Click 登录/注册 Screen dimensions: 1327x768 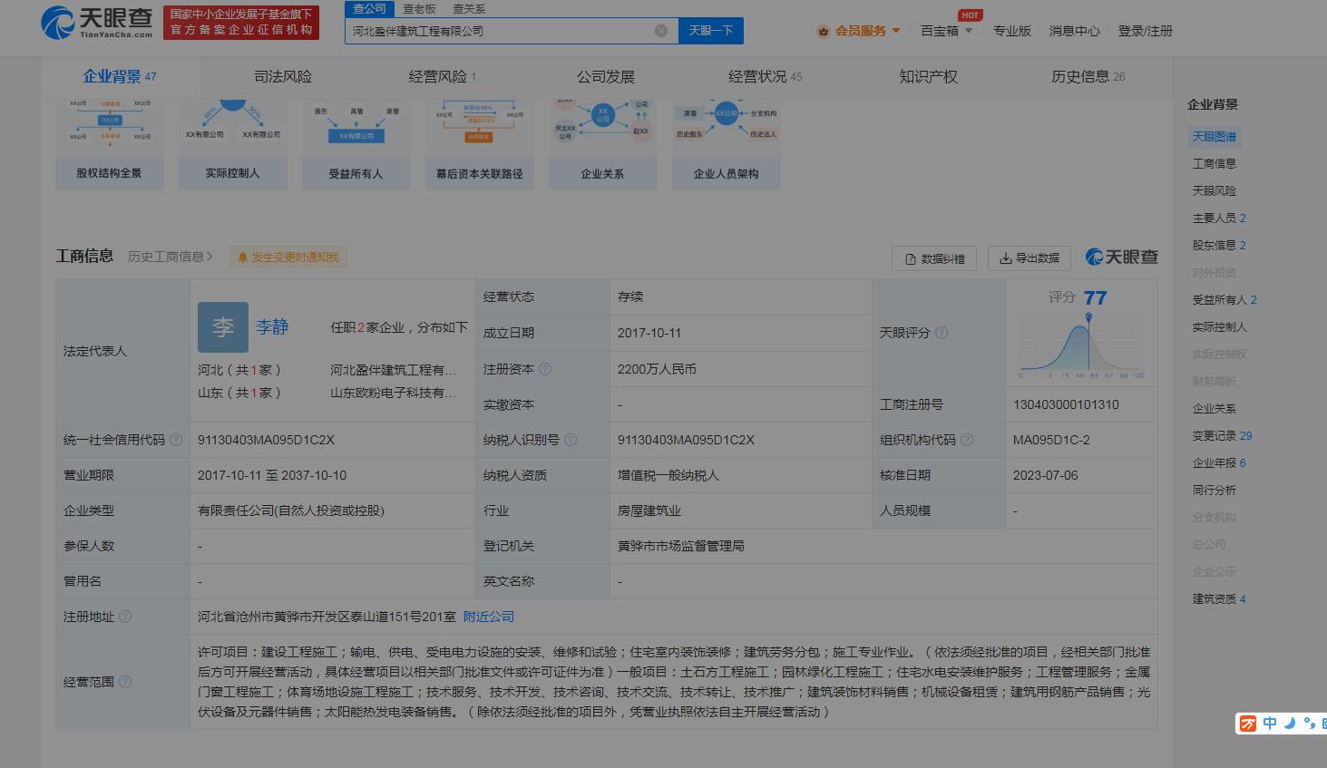[1145, 31]
